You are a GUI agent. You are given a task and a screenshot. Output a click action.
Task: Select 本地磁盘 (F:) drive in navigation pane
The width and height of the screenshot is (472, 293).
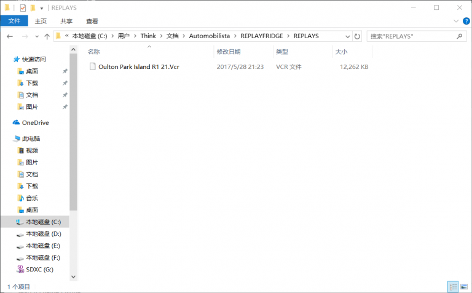click(x=43, y=258)
